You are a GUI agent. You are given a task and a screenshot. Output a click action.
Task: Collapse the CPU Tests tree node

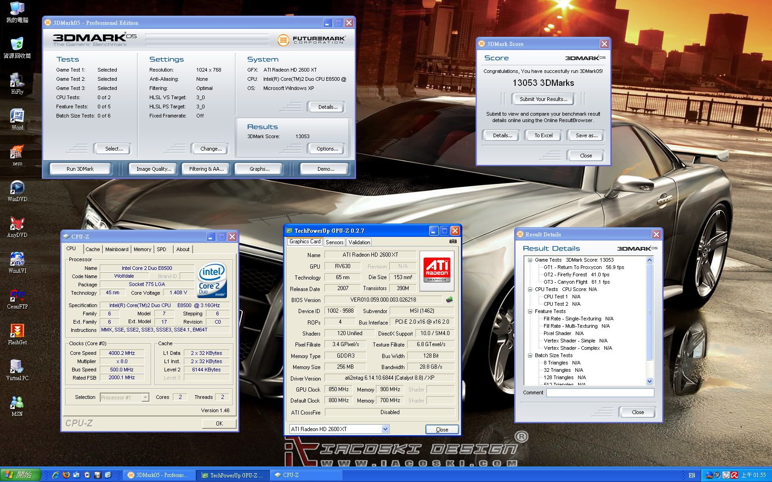(x=530, y=289)
